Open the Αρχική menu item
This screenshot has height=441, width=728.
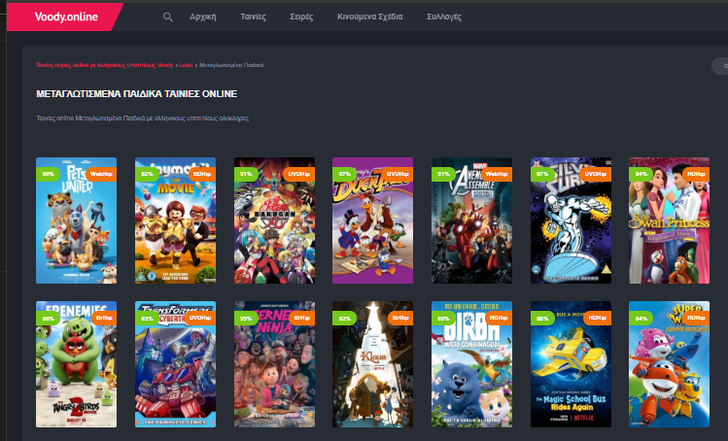(203, 17)
